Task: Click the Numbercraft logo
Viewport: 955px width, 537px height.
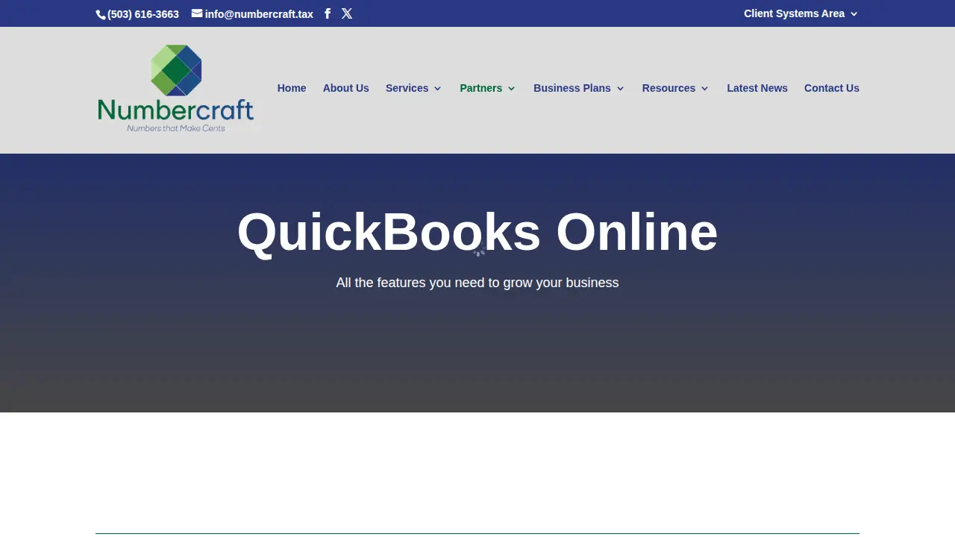Action: coord(176,88)
